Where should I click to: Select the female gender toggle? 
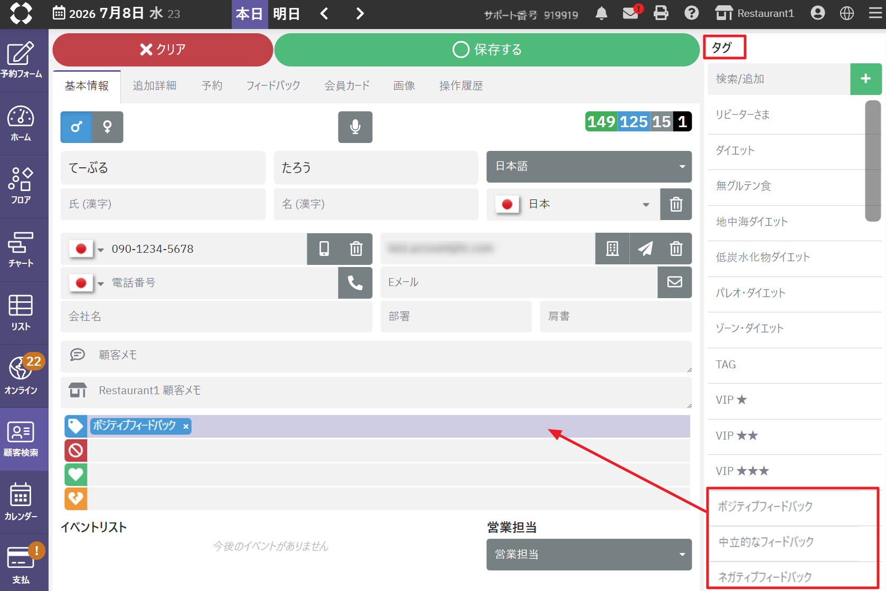108,127
